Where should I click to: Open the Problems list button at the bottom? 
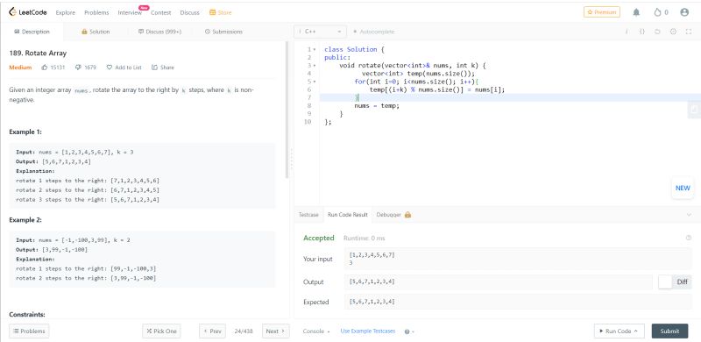click(29, 331)
